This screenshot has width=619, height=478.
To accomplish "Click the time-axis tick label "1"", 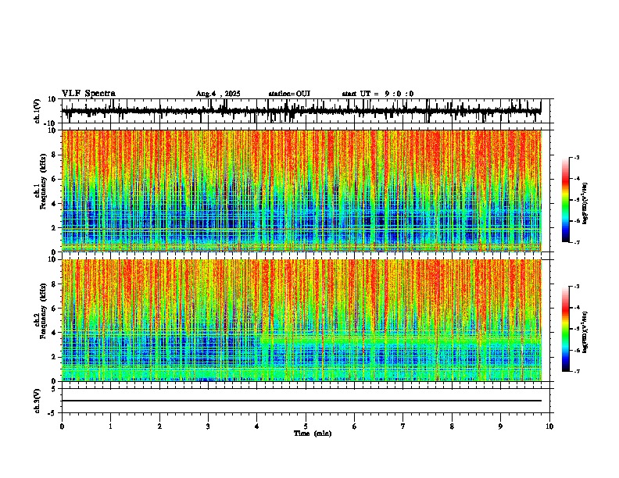I will [x=110, y=426].
